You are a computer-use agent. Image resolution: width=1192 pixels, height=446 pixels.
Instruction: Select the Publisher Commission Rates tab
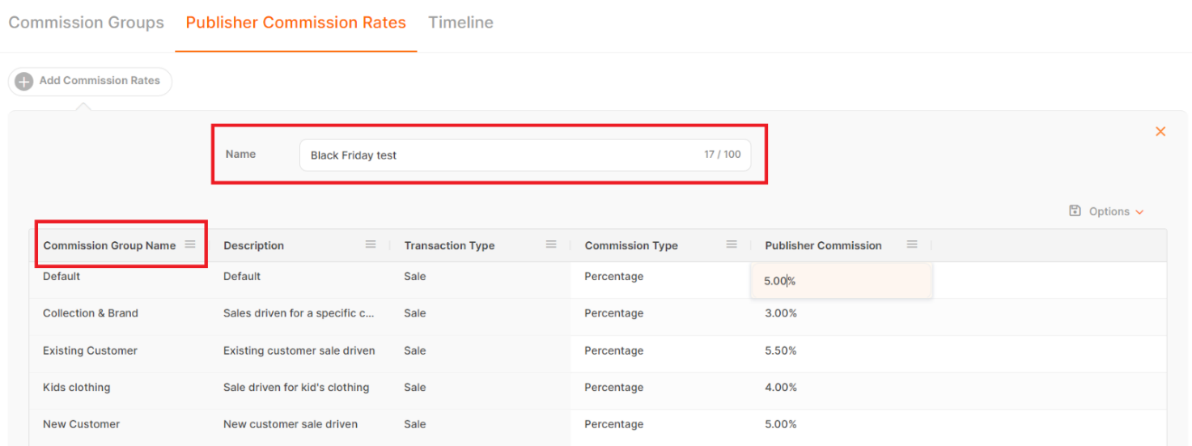tap(295, 23)
